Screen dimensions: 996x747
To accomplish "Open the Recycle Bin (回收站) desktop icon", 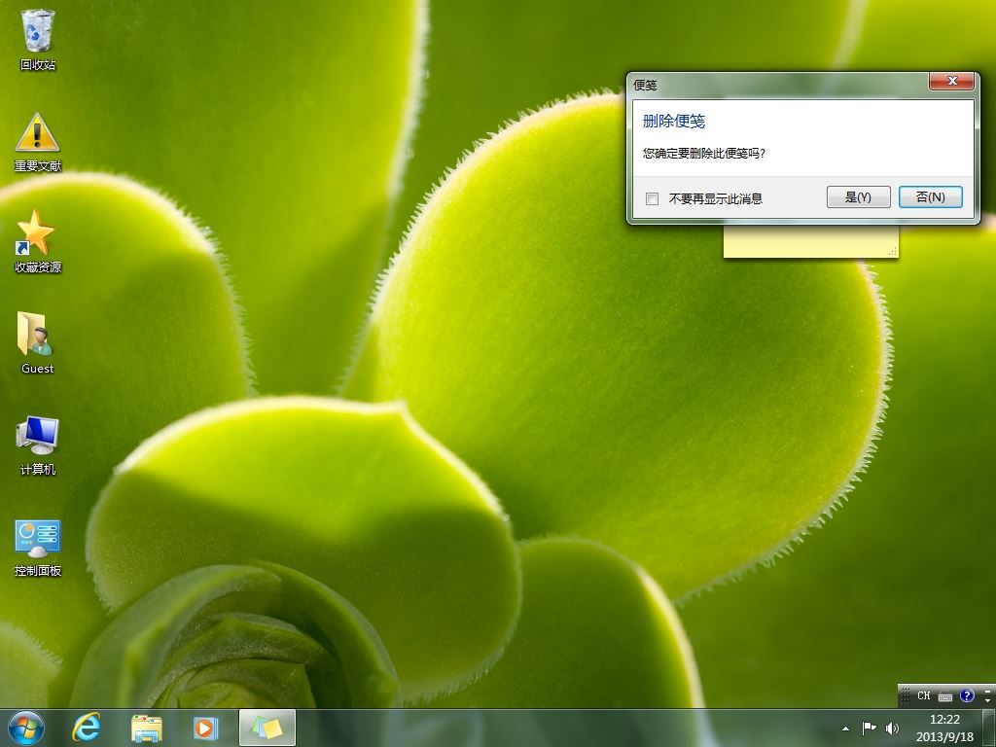I will point(38,39).
